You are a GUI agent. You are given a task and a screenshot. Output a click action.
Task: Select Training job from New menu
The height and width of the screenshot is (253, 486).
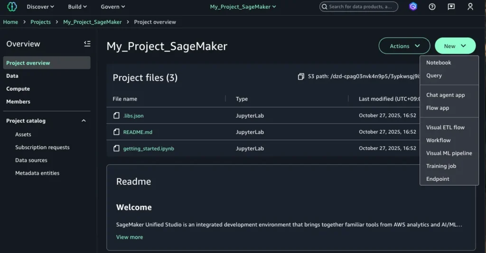coord(441,166)
